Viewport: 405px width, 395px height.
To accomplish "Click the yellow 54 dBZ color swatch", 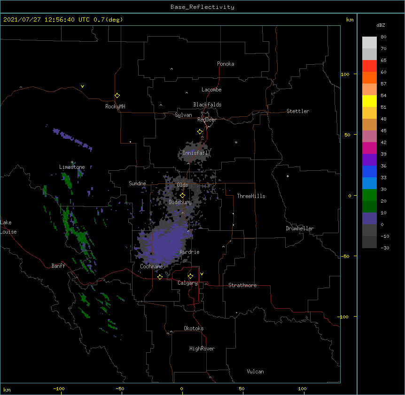I will (369, 101).
